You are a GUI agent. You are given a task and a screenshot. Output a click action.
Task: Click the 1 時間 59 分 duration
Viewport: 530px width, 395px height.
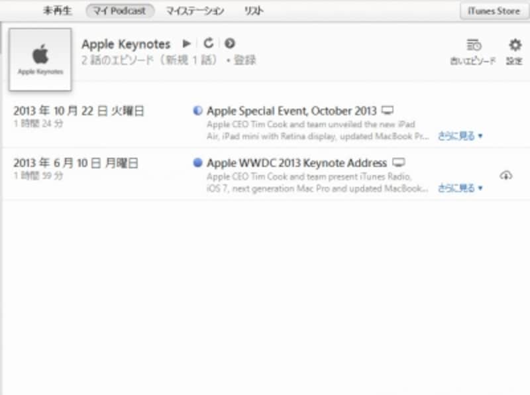coord(38,176)
